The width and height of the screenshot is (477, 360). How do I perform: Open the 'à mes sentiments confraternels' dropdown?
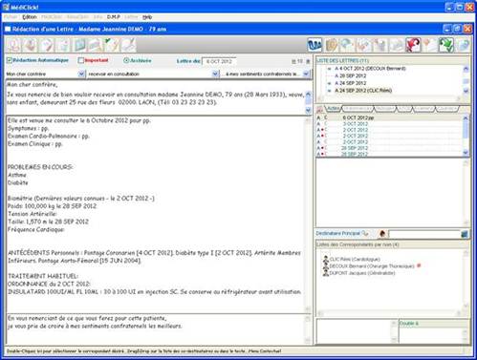[x=306, y=74]
